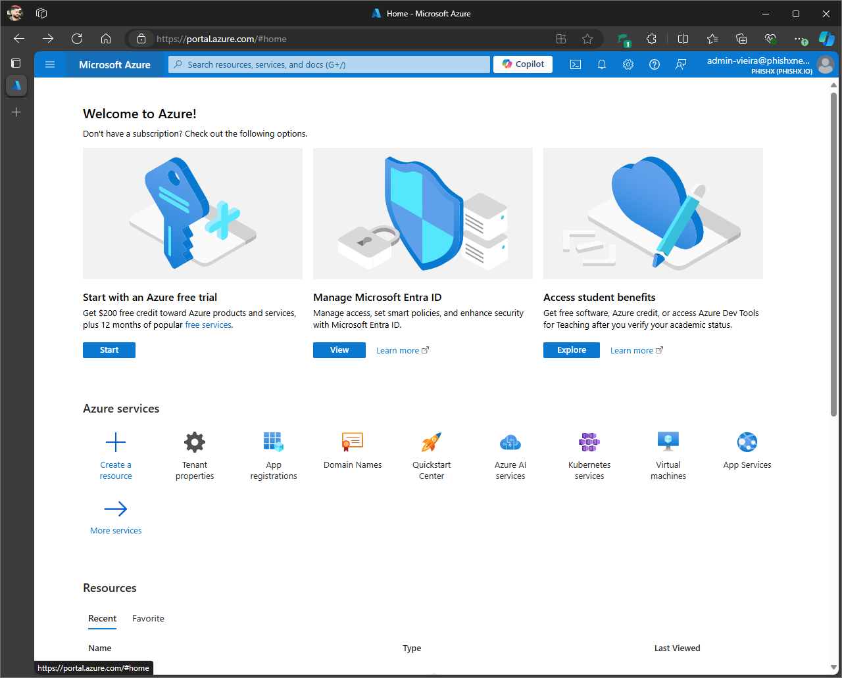Open App registrations icon
The image size is (842, 678).
(x=274, y=442)
